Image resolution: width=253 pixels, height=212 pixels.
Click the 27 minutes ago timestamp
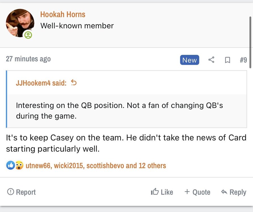[x=28, y=59]
